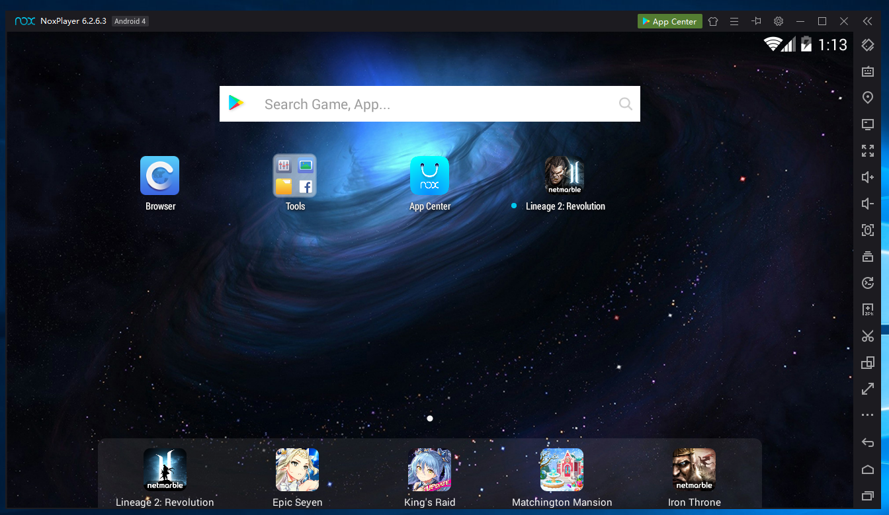889x515 pixels.
Task: Click the magnifier icon in search bar
Action: pos(625,104)
